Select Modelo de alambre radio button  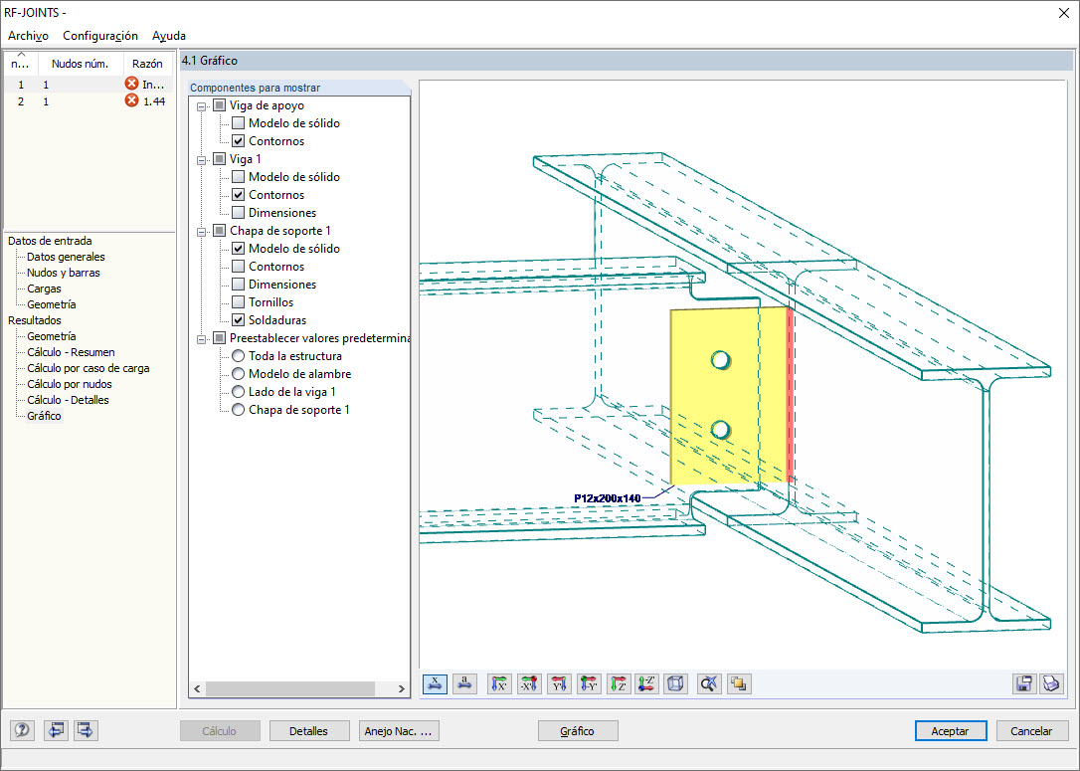point(238,374)
